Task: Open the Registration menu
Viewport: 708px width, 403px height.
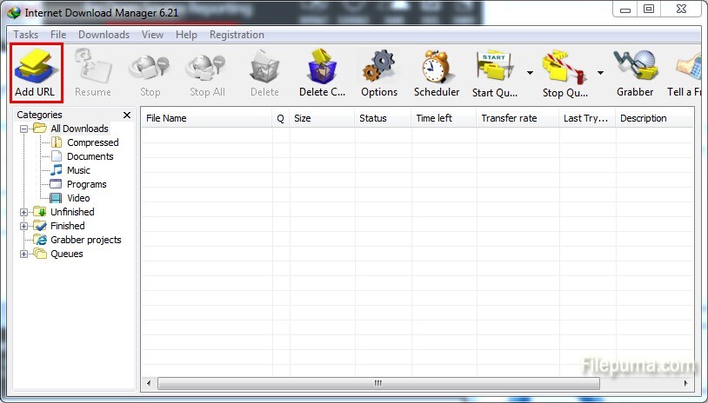Action: 237,35
